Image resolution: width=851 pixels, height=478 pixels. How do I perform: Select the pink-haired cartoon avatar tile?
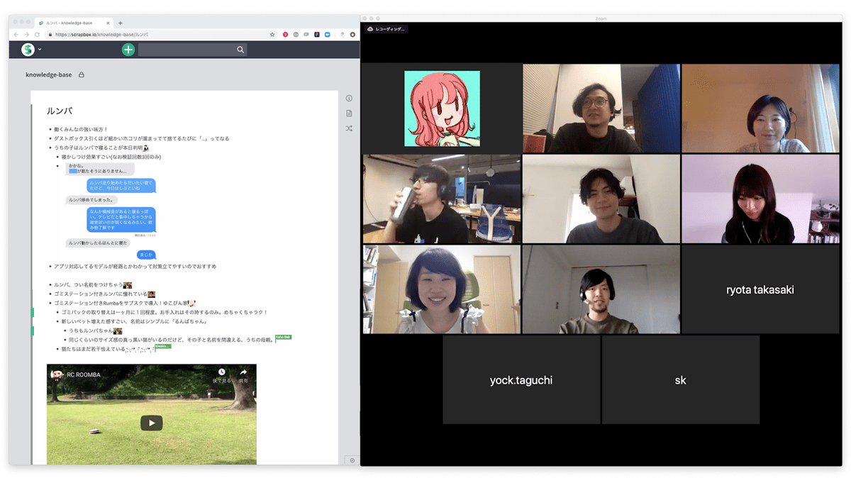pos(442,109)
